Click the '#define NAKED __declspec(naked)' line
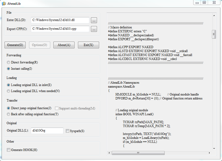 click(x=131, y=35)
